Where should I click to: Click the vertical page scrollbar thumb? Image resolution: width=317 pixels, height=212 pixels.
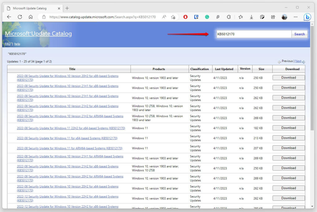point(312,78)
